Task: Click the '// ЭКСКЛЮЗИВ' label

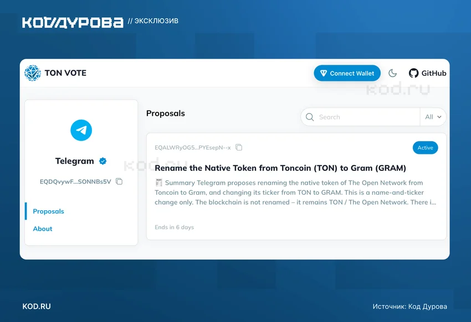Action: tap(153, 20)
